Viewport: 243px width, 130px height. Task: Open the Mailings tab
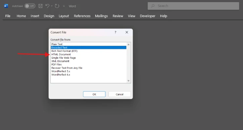[101, 16]
